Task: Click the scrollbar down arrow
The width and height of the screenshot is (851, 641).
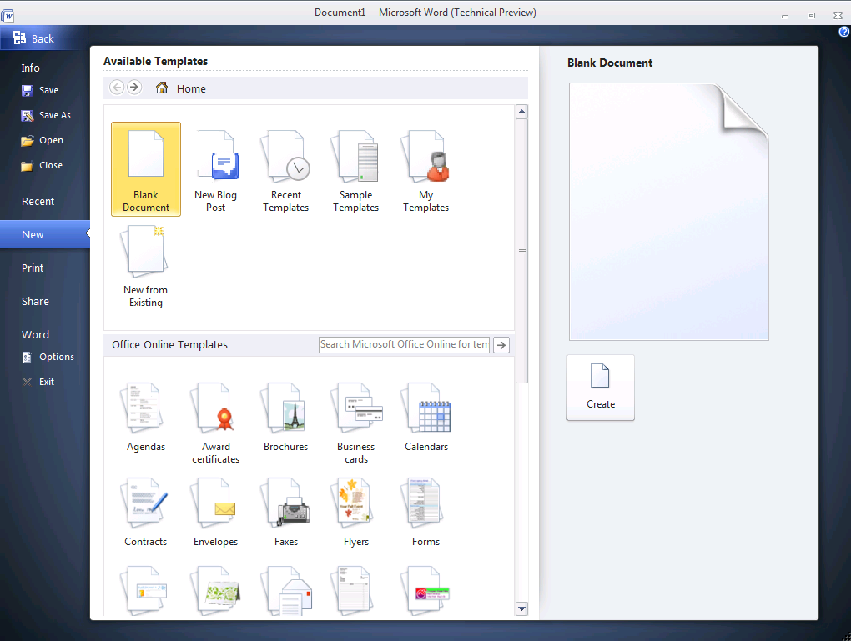Action: point(521,609)
